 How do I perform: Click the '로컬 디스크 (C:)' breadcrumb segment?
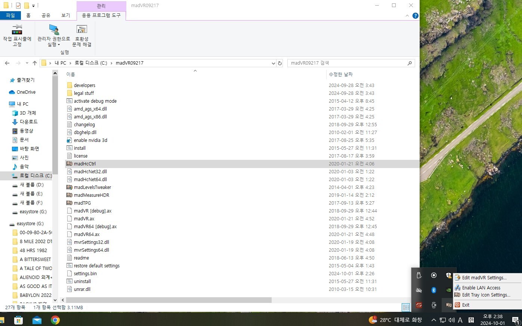click(91, 63)
